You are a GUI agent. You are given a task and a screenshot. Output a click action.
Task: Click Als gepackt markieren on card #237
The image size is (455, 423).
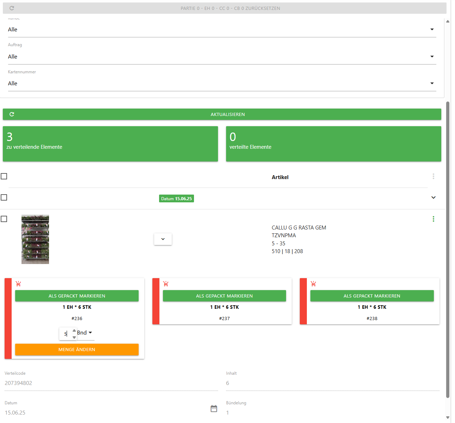(x=224, y=296)
